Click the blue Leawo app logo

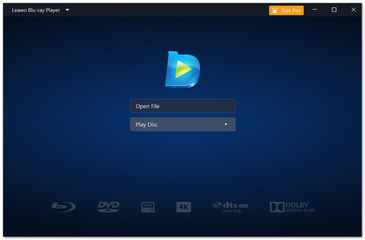coord(182,70)
